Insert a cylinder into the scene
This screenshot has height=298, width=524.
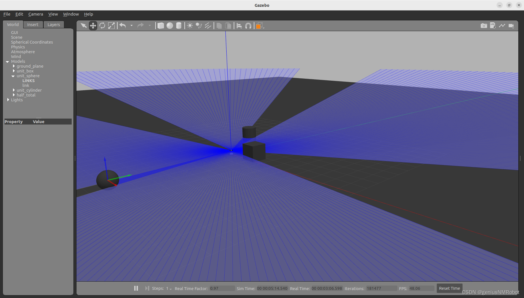pos(179,25)
